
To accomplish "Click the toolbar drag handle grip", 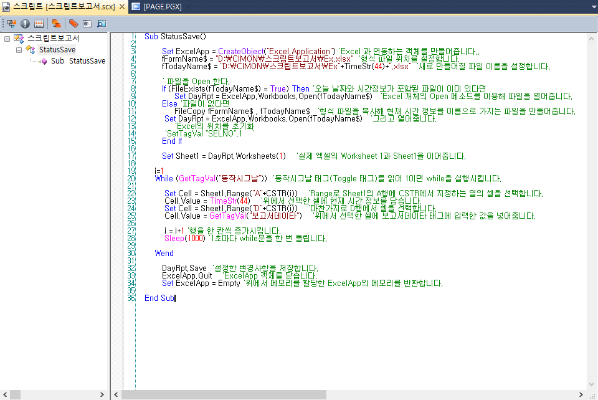I will pyautogui.click(x=3, y=24).
